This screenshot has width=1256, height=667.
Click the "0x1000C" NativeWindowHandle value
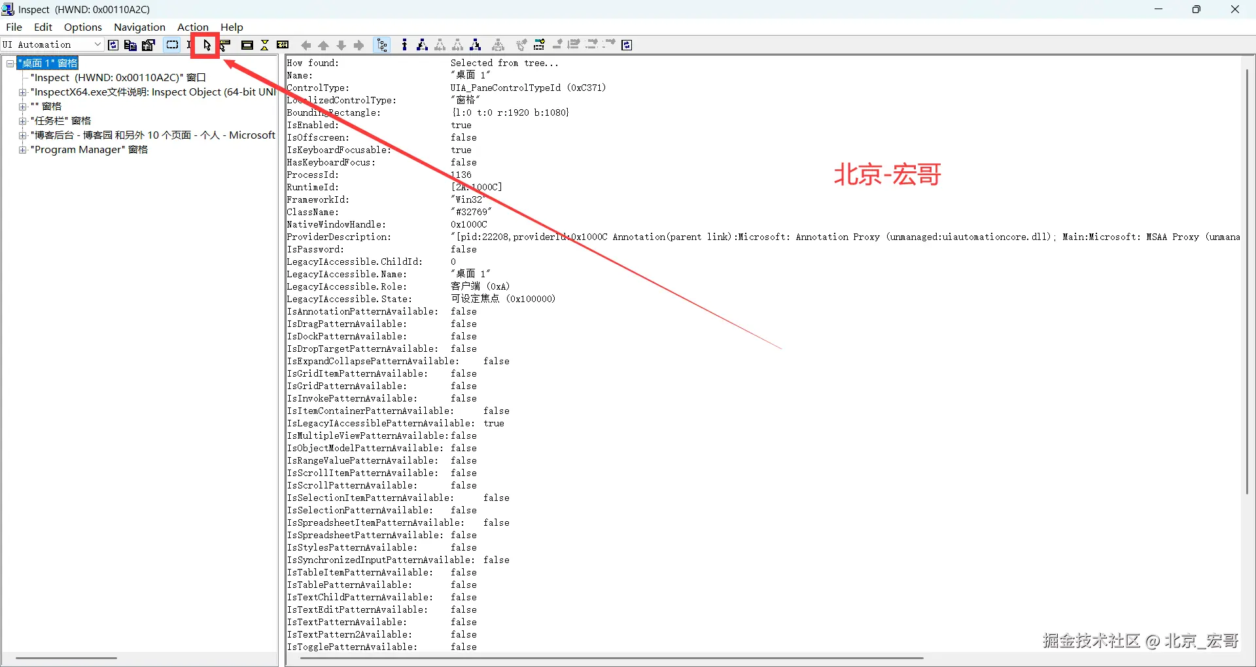pyautogui.click(x=469, y=225)
